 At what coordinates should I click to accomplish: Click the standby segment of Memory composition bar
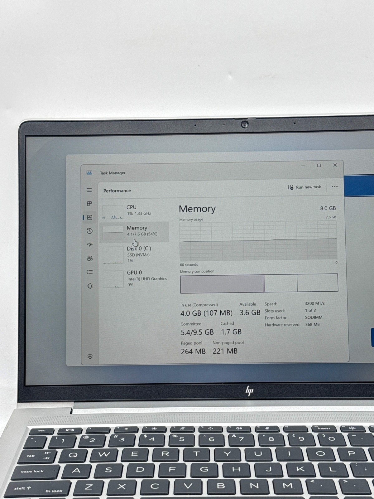280,283
